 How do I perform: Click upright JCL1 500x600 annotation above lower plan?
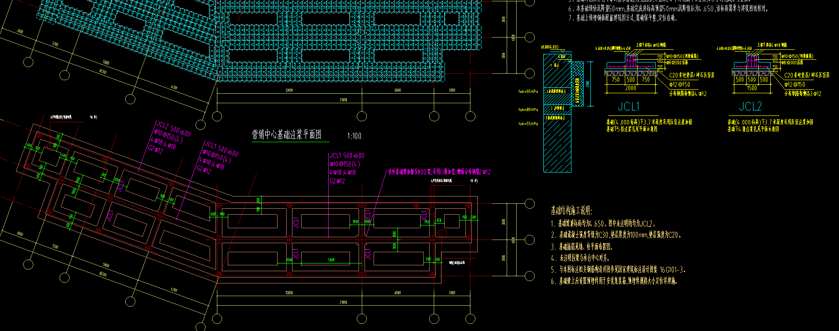(347, 156)
